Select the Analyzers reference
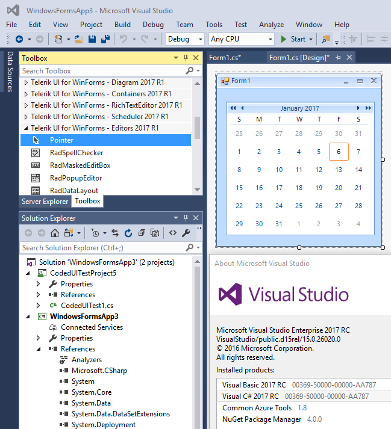 [x=87, y=360]
